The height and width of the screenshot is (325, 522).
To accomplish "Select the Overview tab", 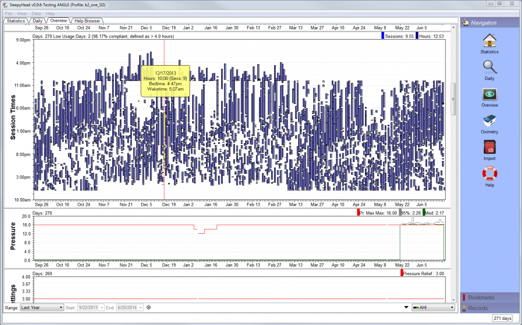I will click(59, 20).
